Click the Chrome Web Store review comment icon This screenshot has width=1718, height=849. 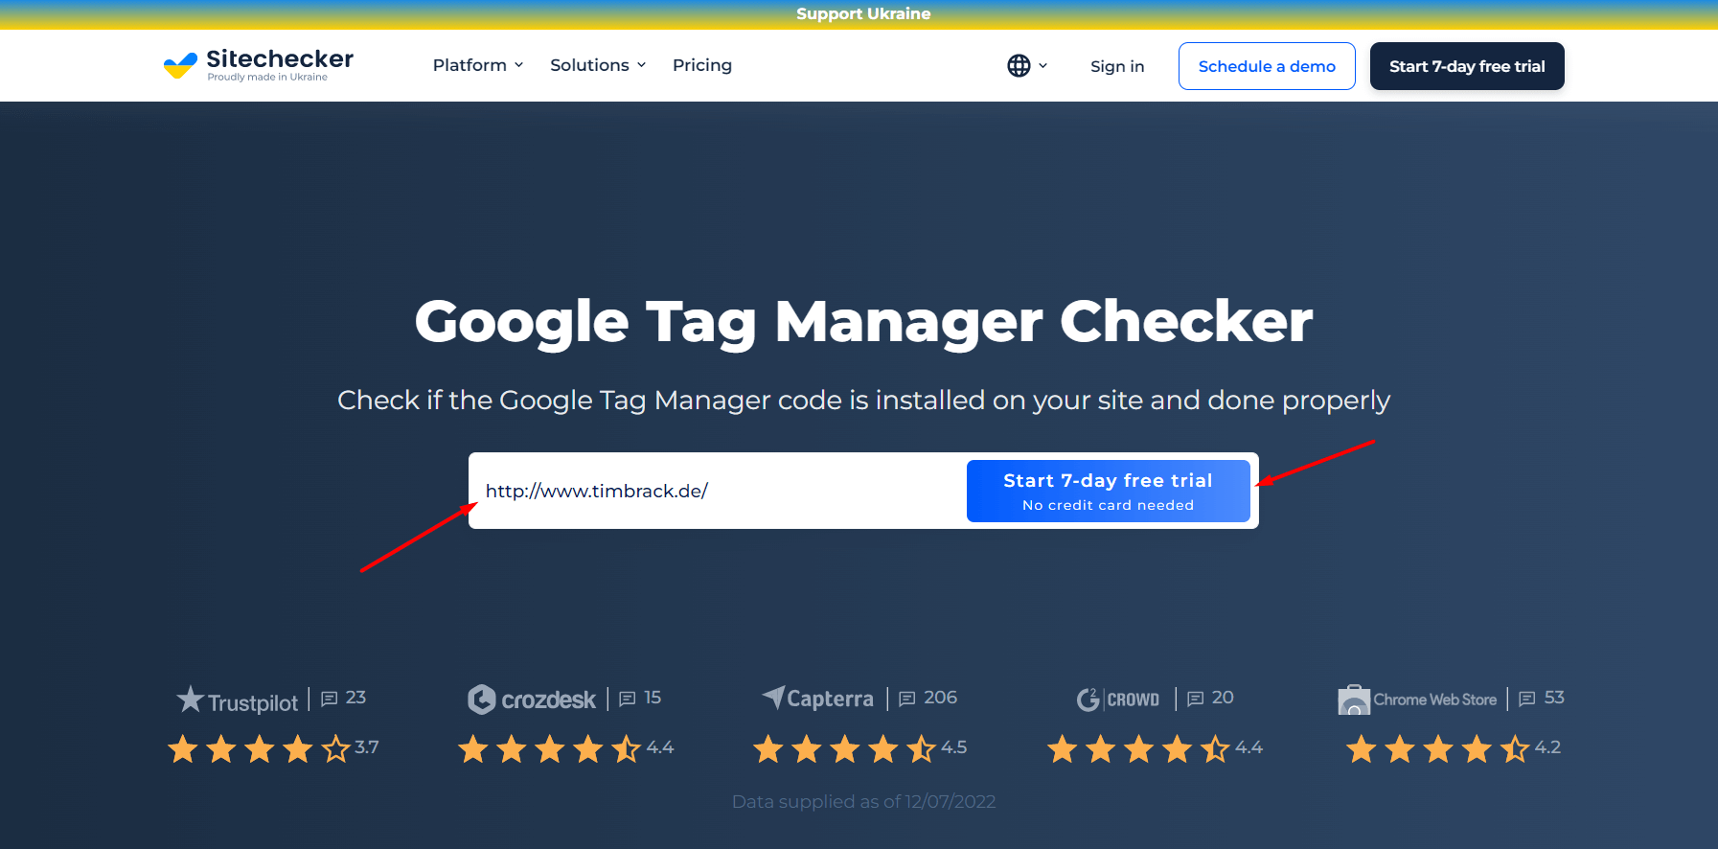1527,699
